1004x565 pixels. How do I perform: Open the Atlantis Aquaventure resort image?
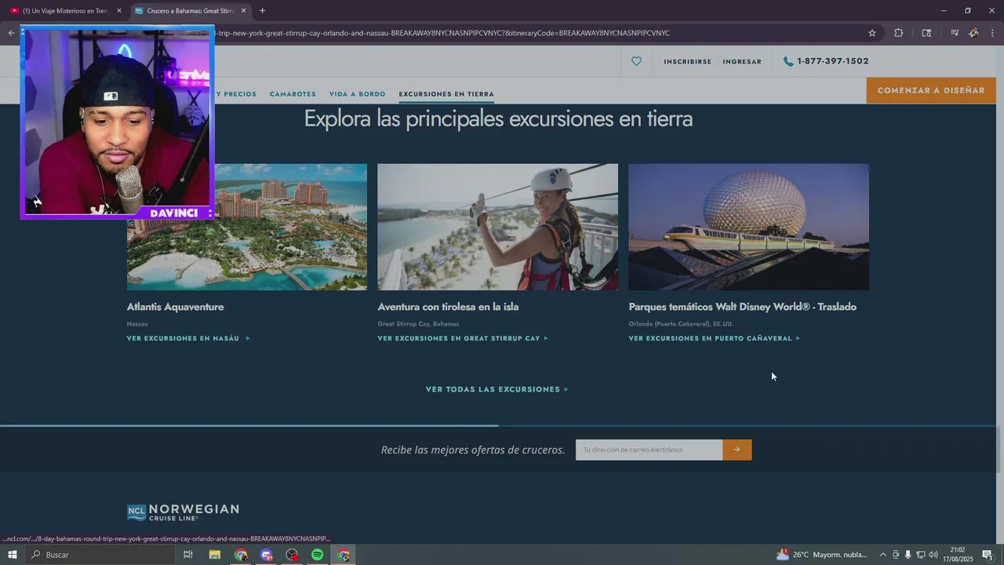(247, 227)
